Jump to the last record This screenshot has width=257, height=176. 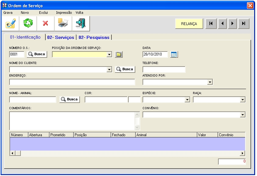pyautogui.click(x=243, y=24)
